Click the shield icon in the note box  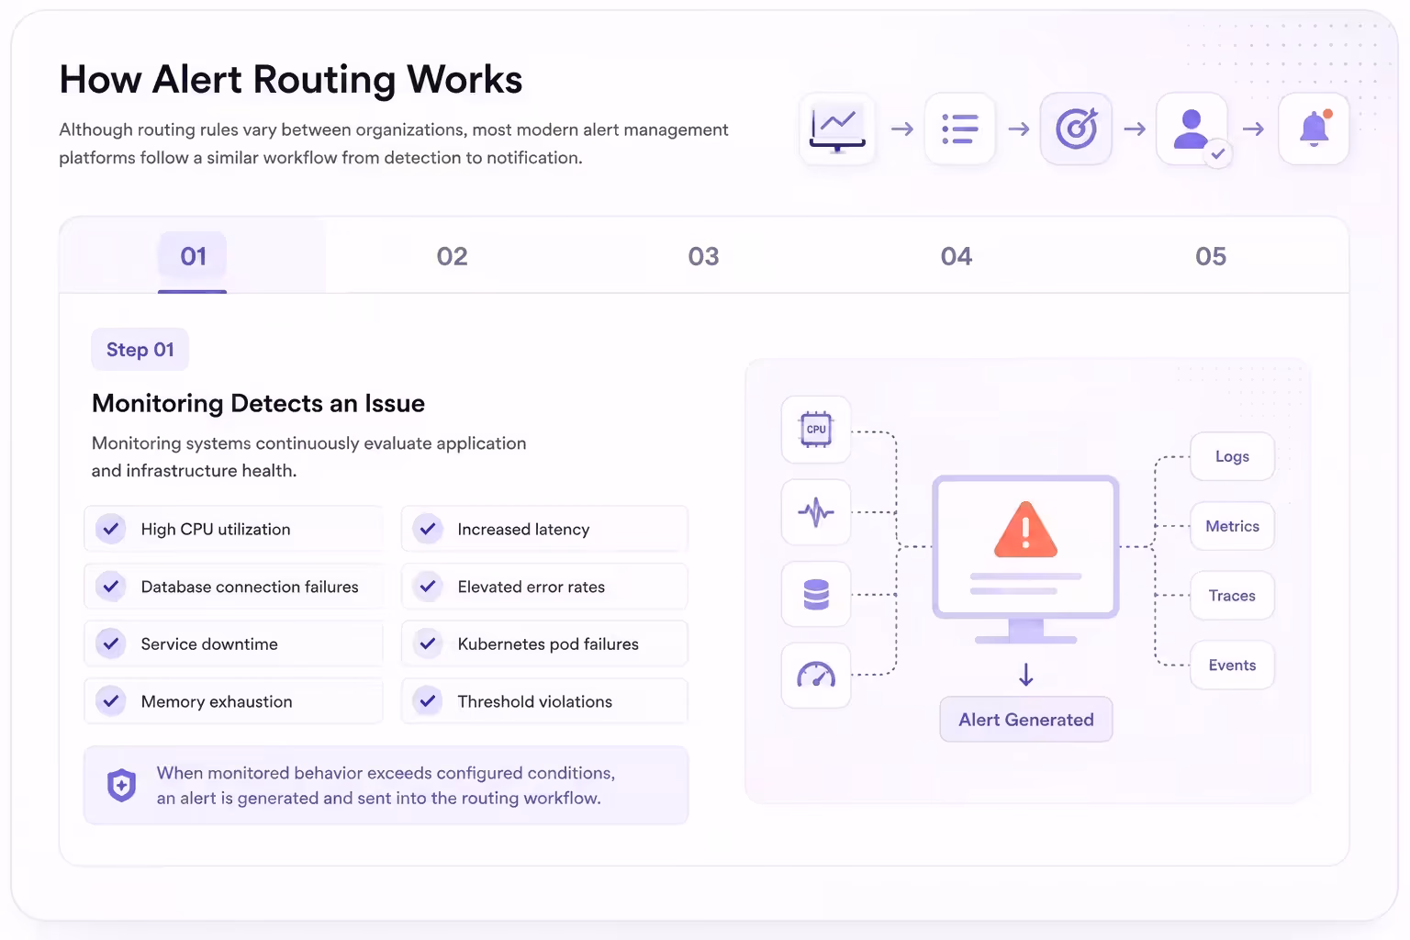pyautogui.click(x=121, y=785)
